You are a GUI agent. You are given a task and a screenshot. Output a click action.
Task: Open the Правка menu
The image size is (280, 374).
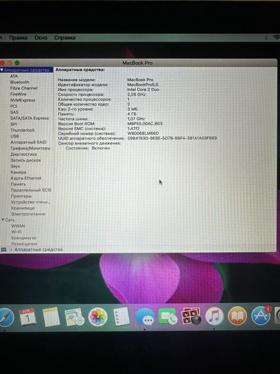click(x=18, y=38)
